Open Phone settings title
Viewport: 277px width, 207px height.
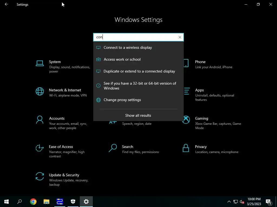click(200, 62)
